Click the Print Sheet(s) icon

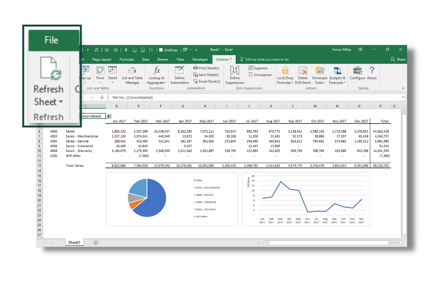pyautogui.click(x=207, y=67)
